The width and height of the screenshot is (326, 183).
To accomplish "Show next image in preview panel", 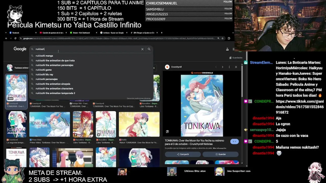I will (222, 67).
